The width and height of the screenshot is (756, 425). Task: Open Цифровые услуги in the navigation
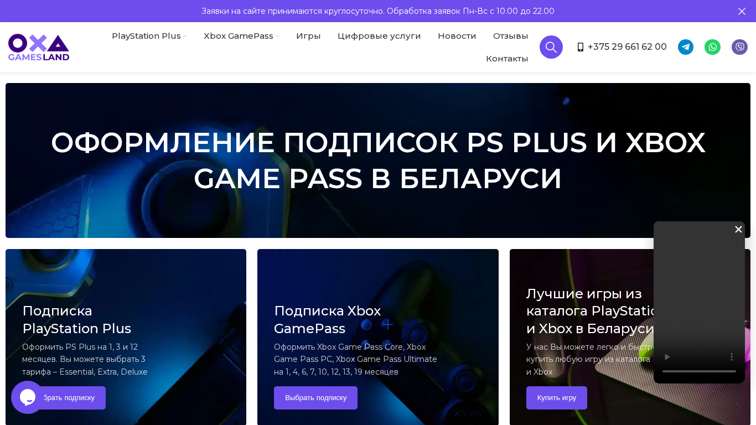(379, 36)
